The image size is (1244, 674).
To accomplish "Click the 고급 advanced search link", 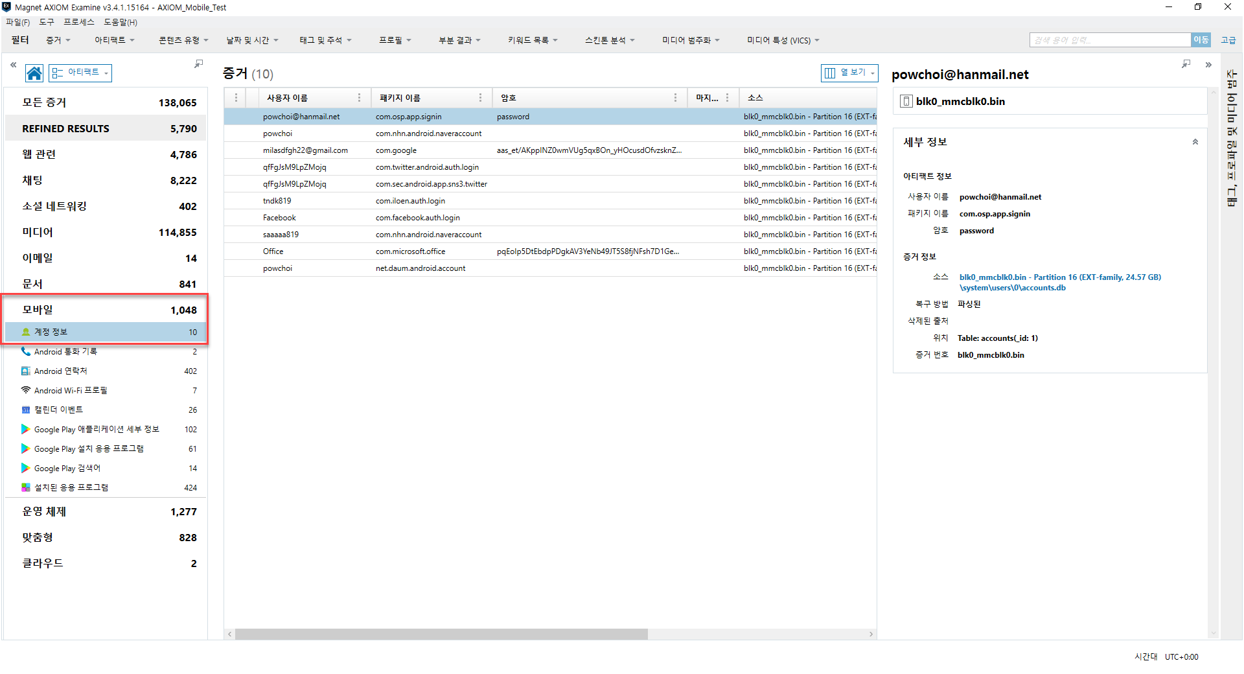I will 1228,40.
